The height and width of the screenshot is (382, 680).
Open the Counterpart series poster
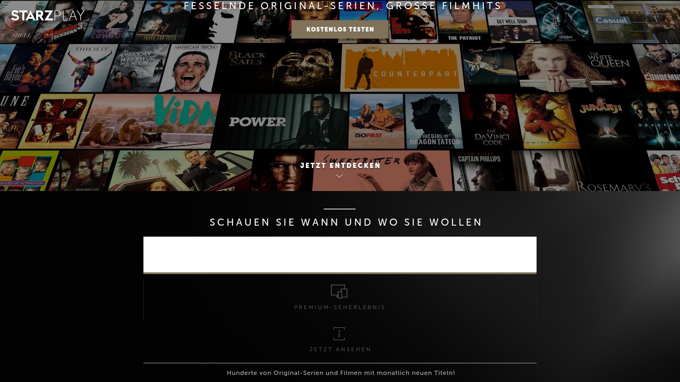point(402,68)
